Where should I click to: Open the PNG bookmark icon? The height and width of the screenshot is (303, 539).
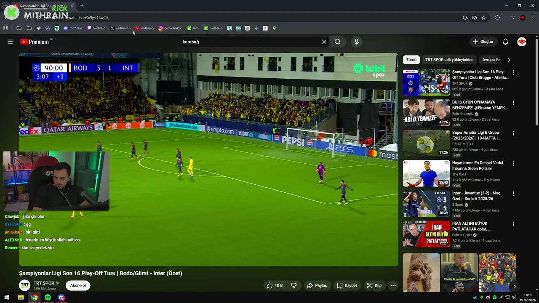point(238,28)
